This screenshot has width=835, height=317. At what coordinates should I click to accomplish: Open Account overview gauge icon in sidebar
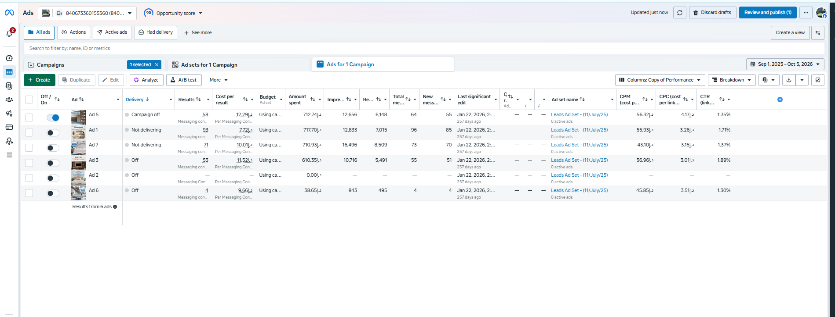click(9, 58)
